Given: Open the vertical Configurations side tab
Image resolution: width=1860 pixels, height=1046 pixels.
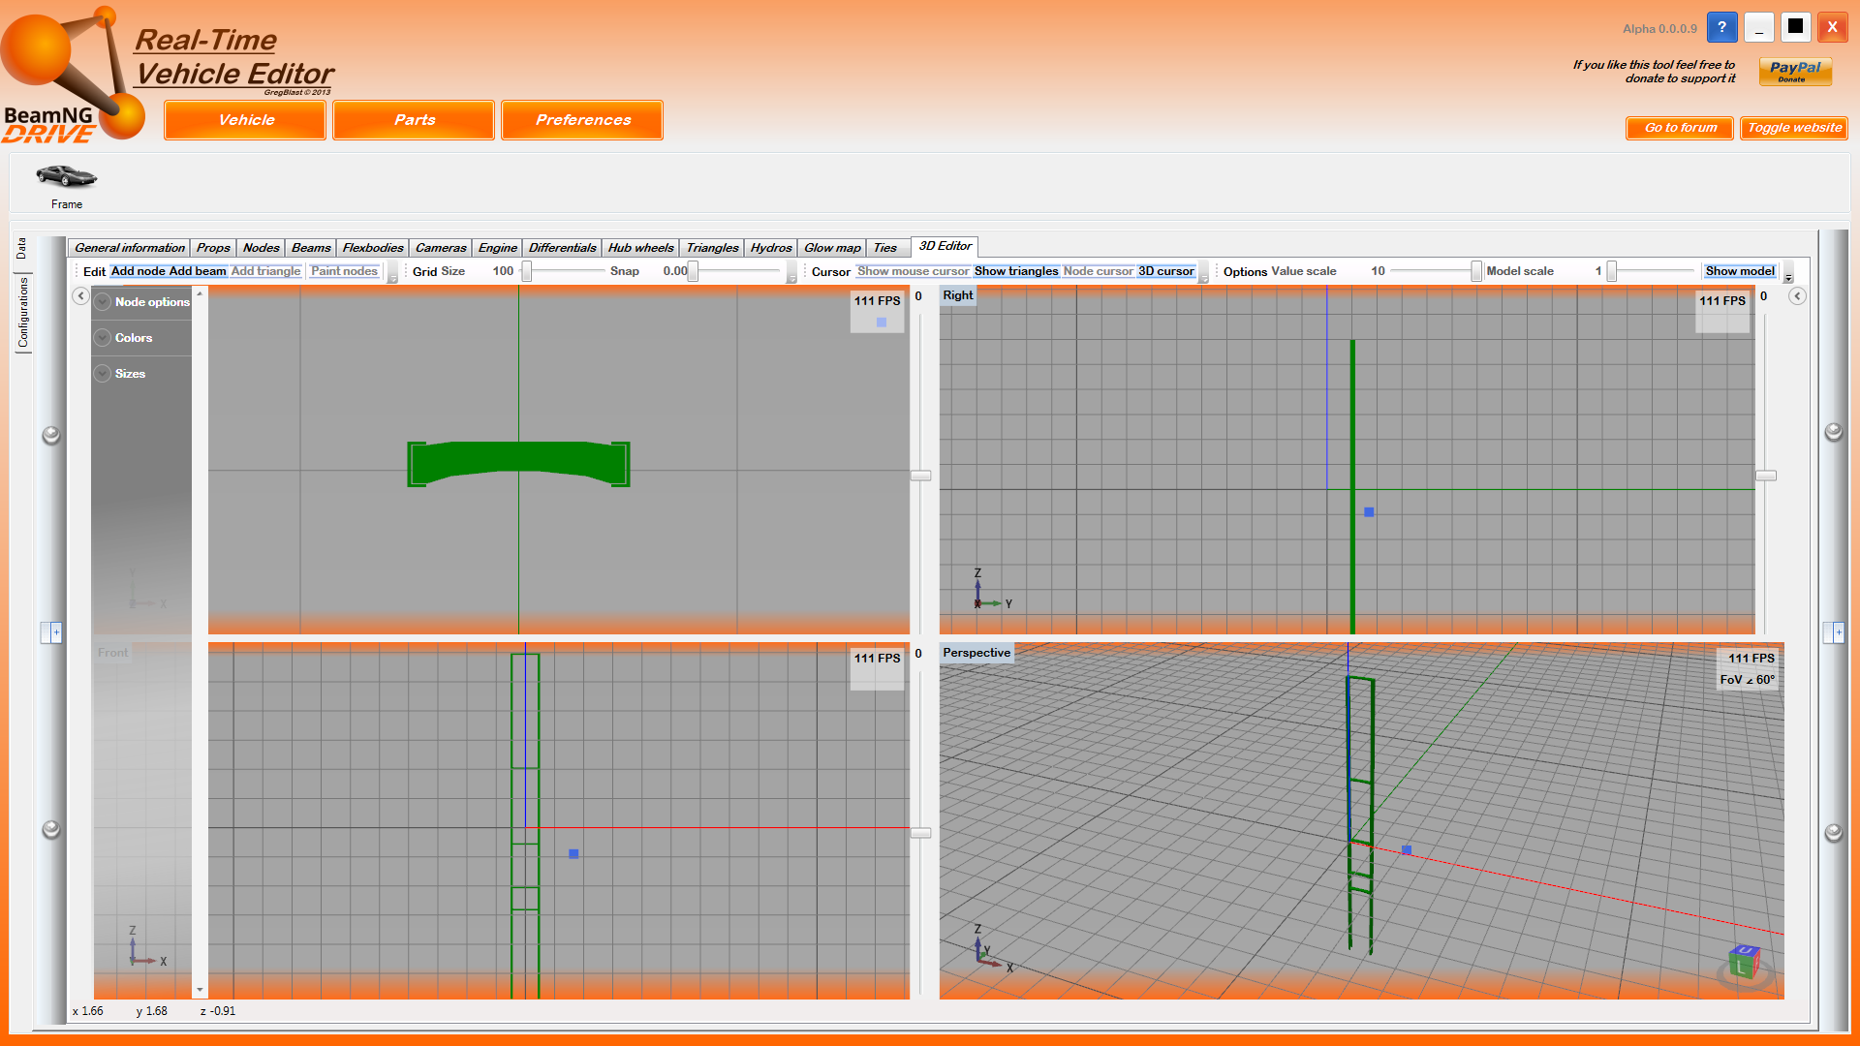Looking at the screenshot, I should click(x=23, y=312).
